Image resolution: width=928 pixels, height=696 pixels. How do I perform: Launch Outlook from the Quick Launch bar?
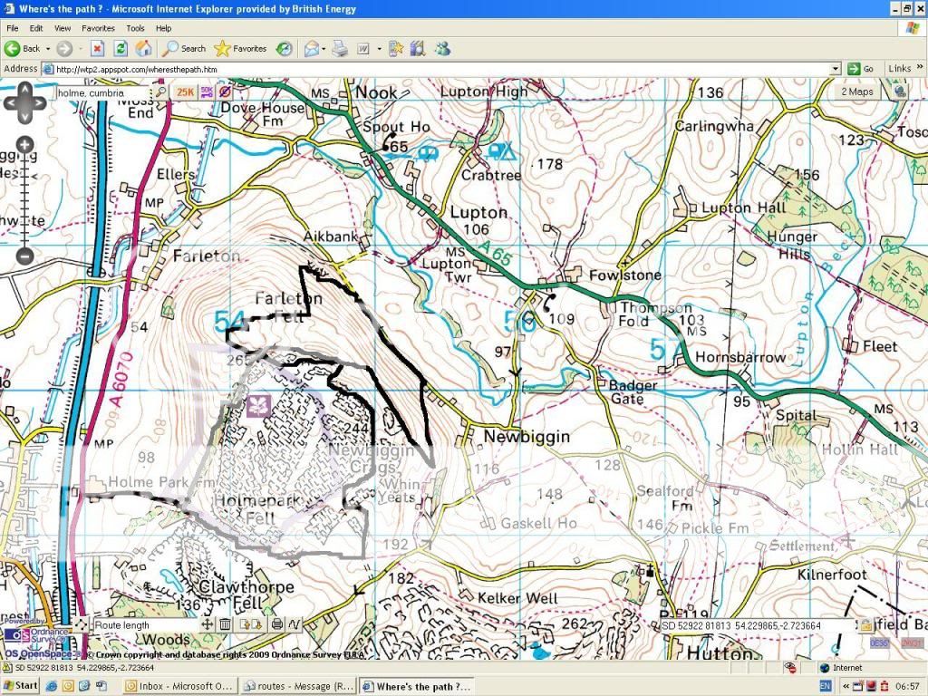click(68, 686)
